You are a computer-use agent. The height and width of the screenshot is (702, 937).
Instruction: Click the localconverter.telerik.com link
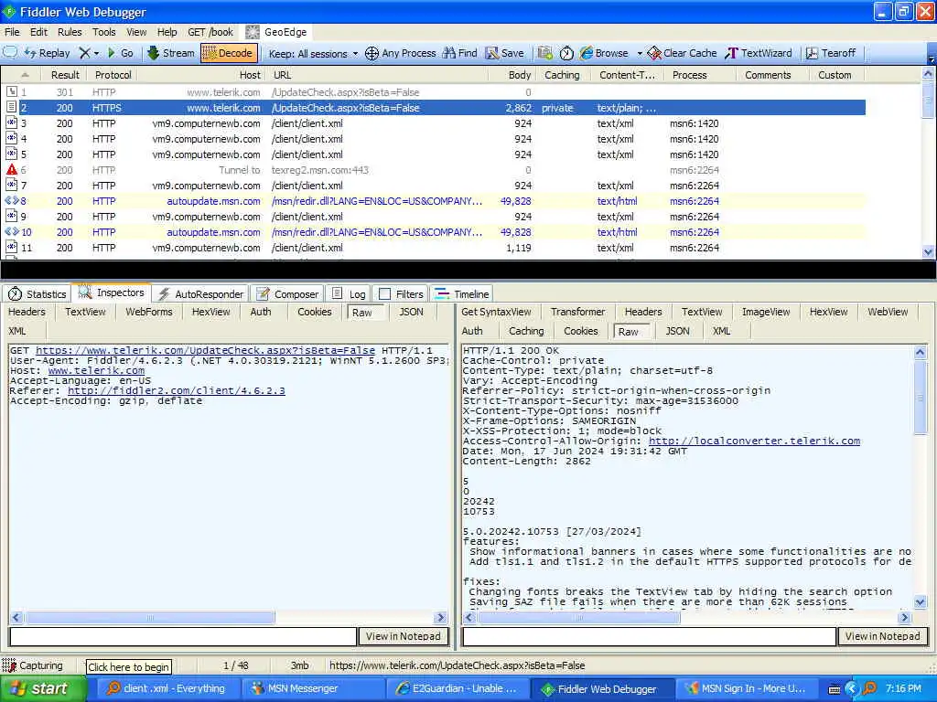[x=754, y=441]
